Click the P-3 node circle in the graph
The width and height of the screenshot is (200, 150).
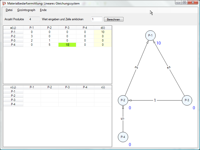[187, 100]
